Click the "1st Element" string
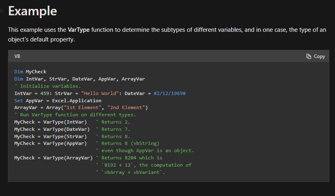Viewport: 335px width, 196px height. pos(83,107)
